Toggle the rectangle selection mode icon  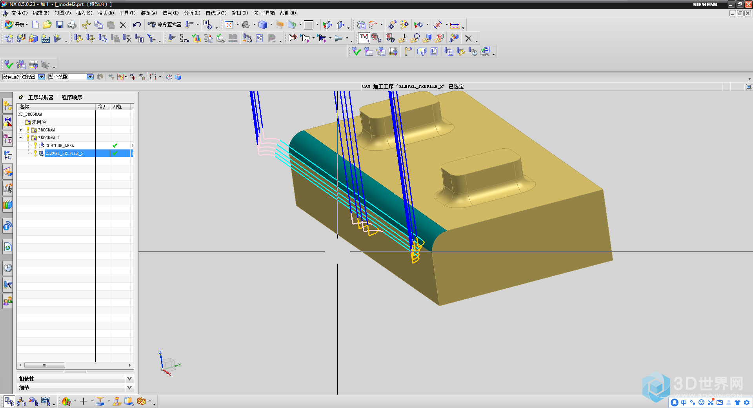(153, 77)
